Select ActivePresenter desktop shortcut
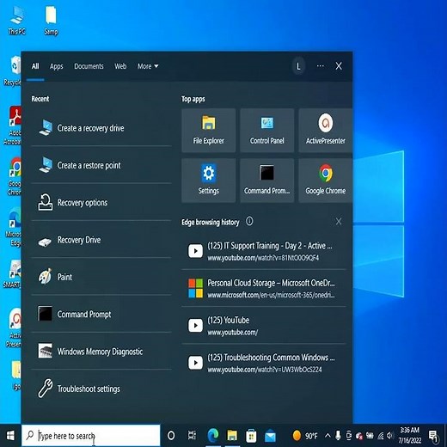 click(x=13, y=328)
